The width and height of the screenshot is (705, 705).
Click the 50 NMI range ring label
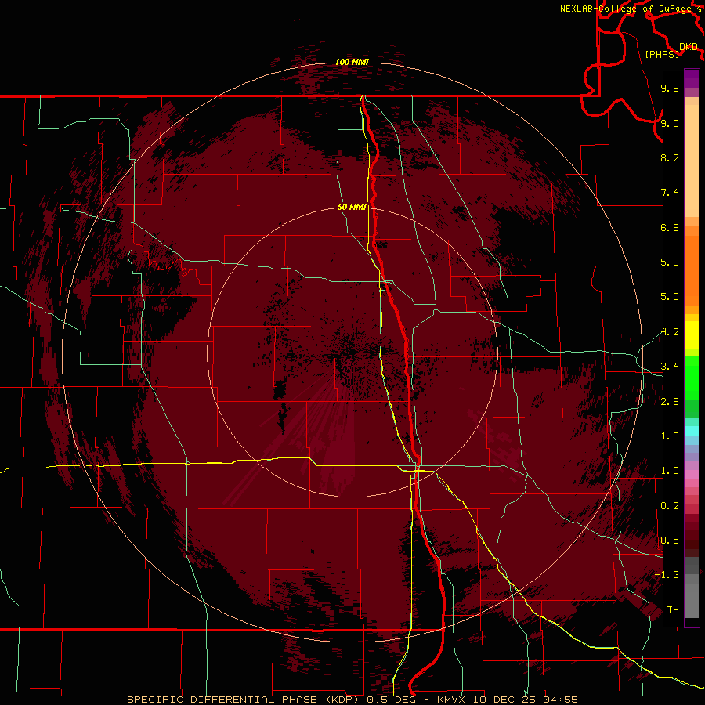[352, 207]
